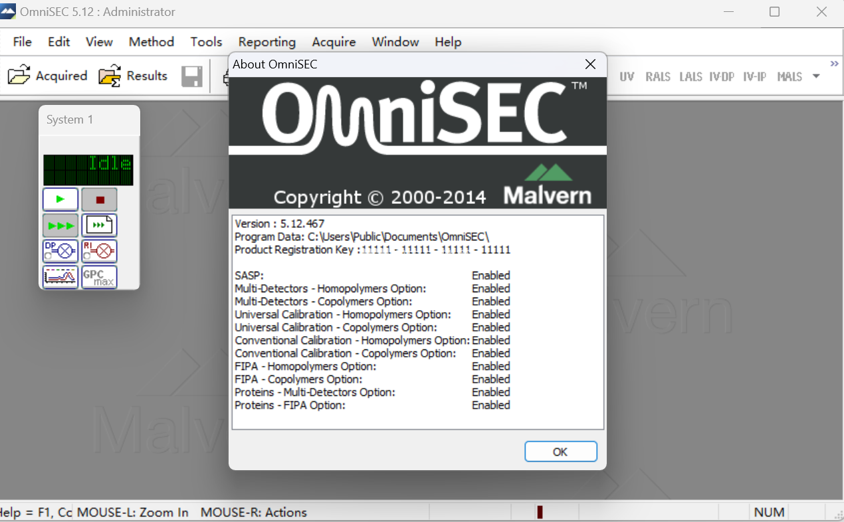Open the File menu
Screen dimensions: 844x522
click(22, 42)
